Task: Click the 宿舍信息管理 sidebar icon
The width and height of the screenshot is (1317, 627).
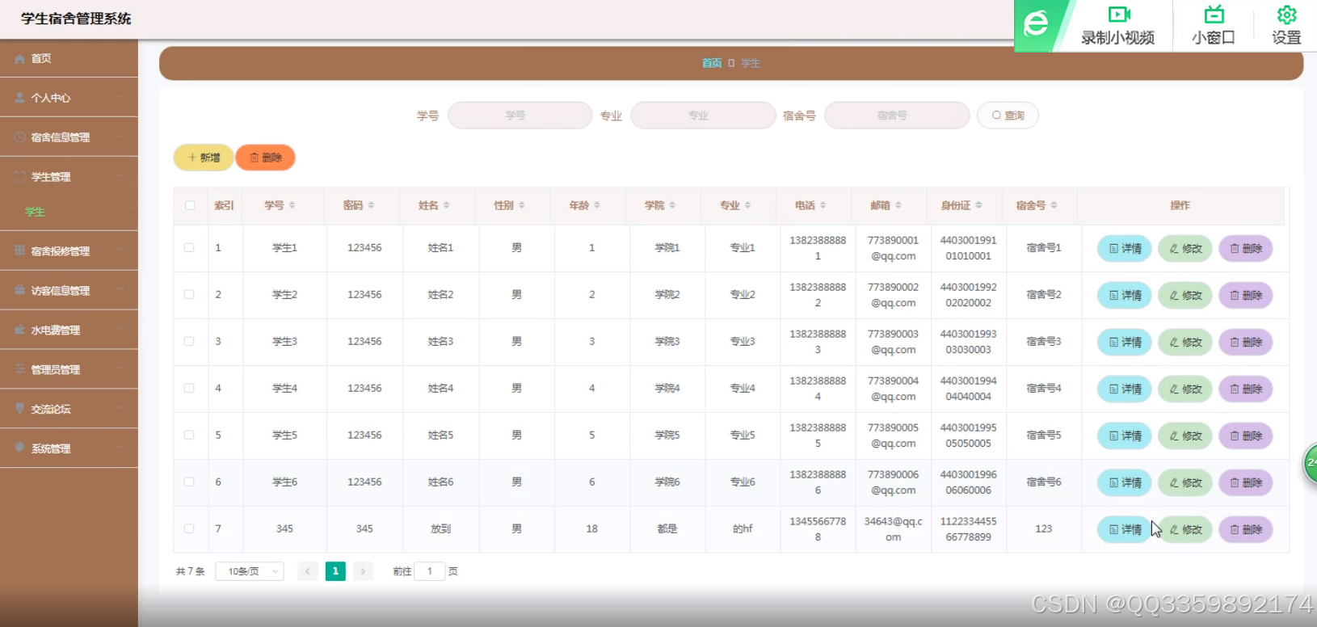Action: (19, 137)
